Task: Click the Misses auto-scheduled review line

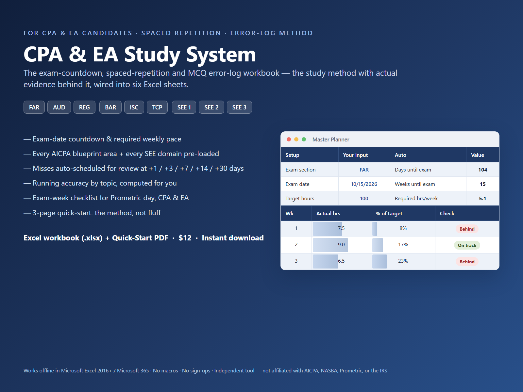Action: point(134,169)
